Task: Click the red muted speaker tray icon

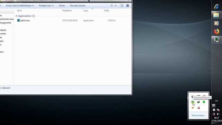Action: tap(198, 108)
